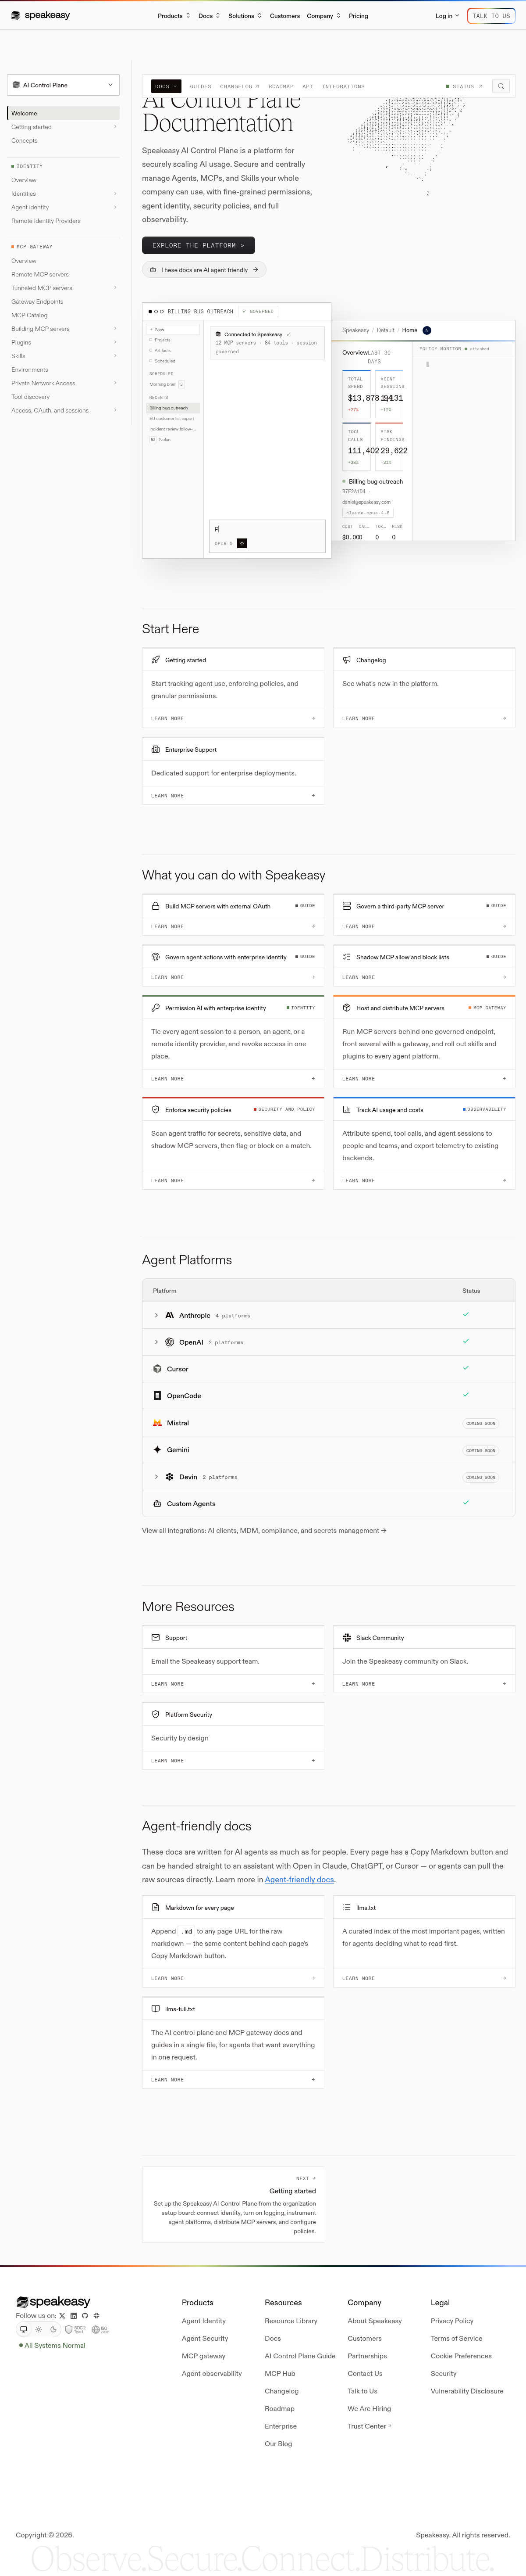Open the docs search magnifier icon

pyautogui.click(x=501, y=86)
